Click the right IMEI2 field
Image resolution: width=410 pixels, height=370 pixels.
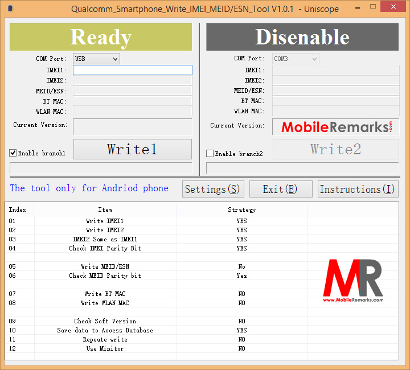[x=336, y=80]
